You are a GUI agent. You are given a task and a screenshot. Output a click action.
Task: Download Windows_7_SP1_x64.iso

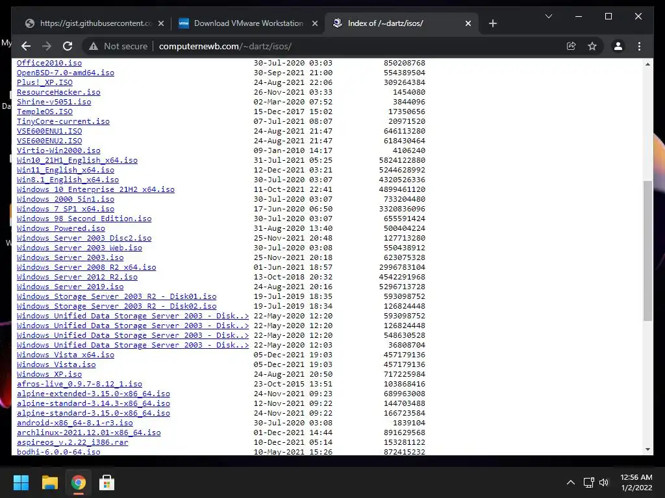coord(66,209)
